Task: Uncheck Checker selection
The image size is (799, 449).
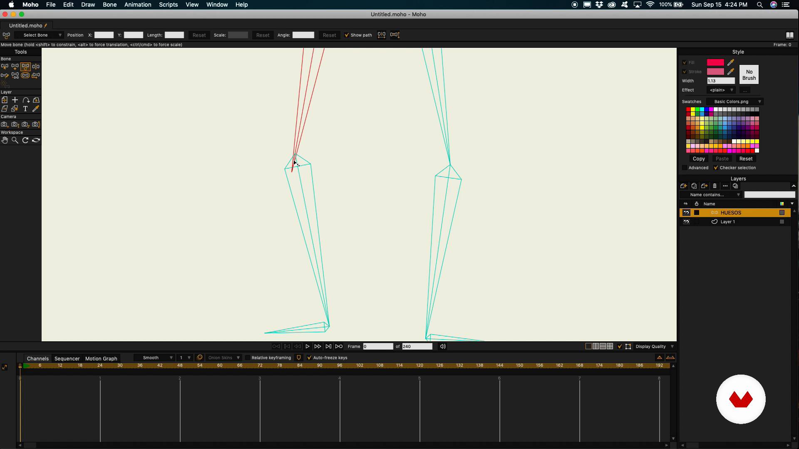Action: click(716, 168)
